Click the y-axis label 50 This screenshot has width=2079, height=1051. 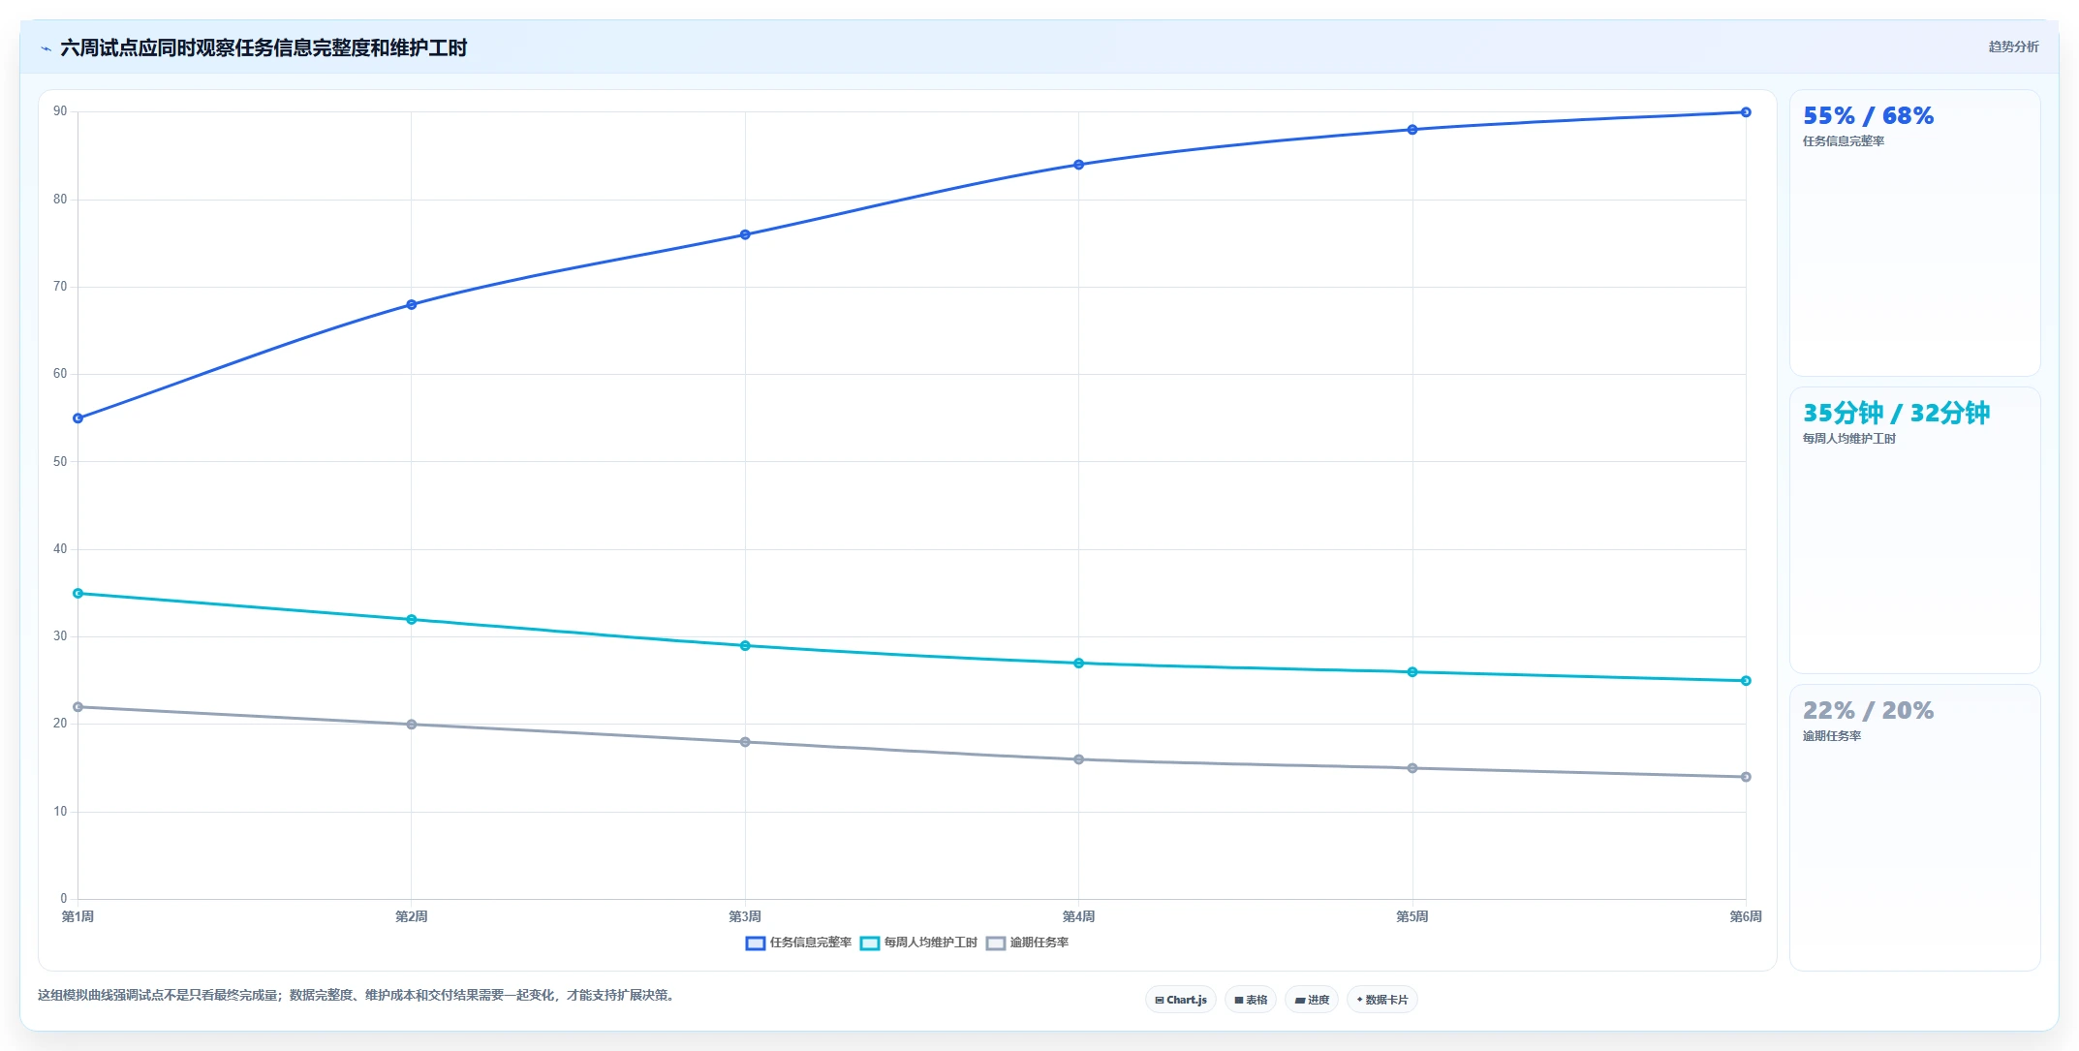[x=60, y=462]
